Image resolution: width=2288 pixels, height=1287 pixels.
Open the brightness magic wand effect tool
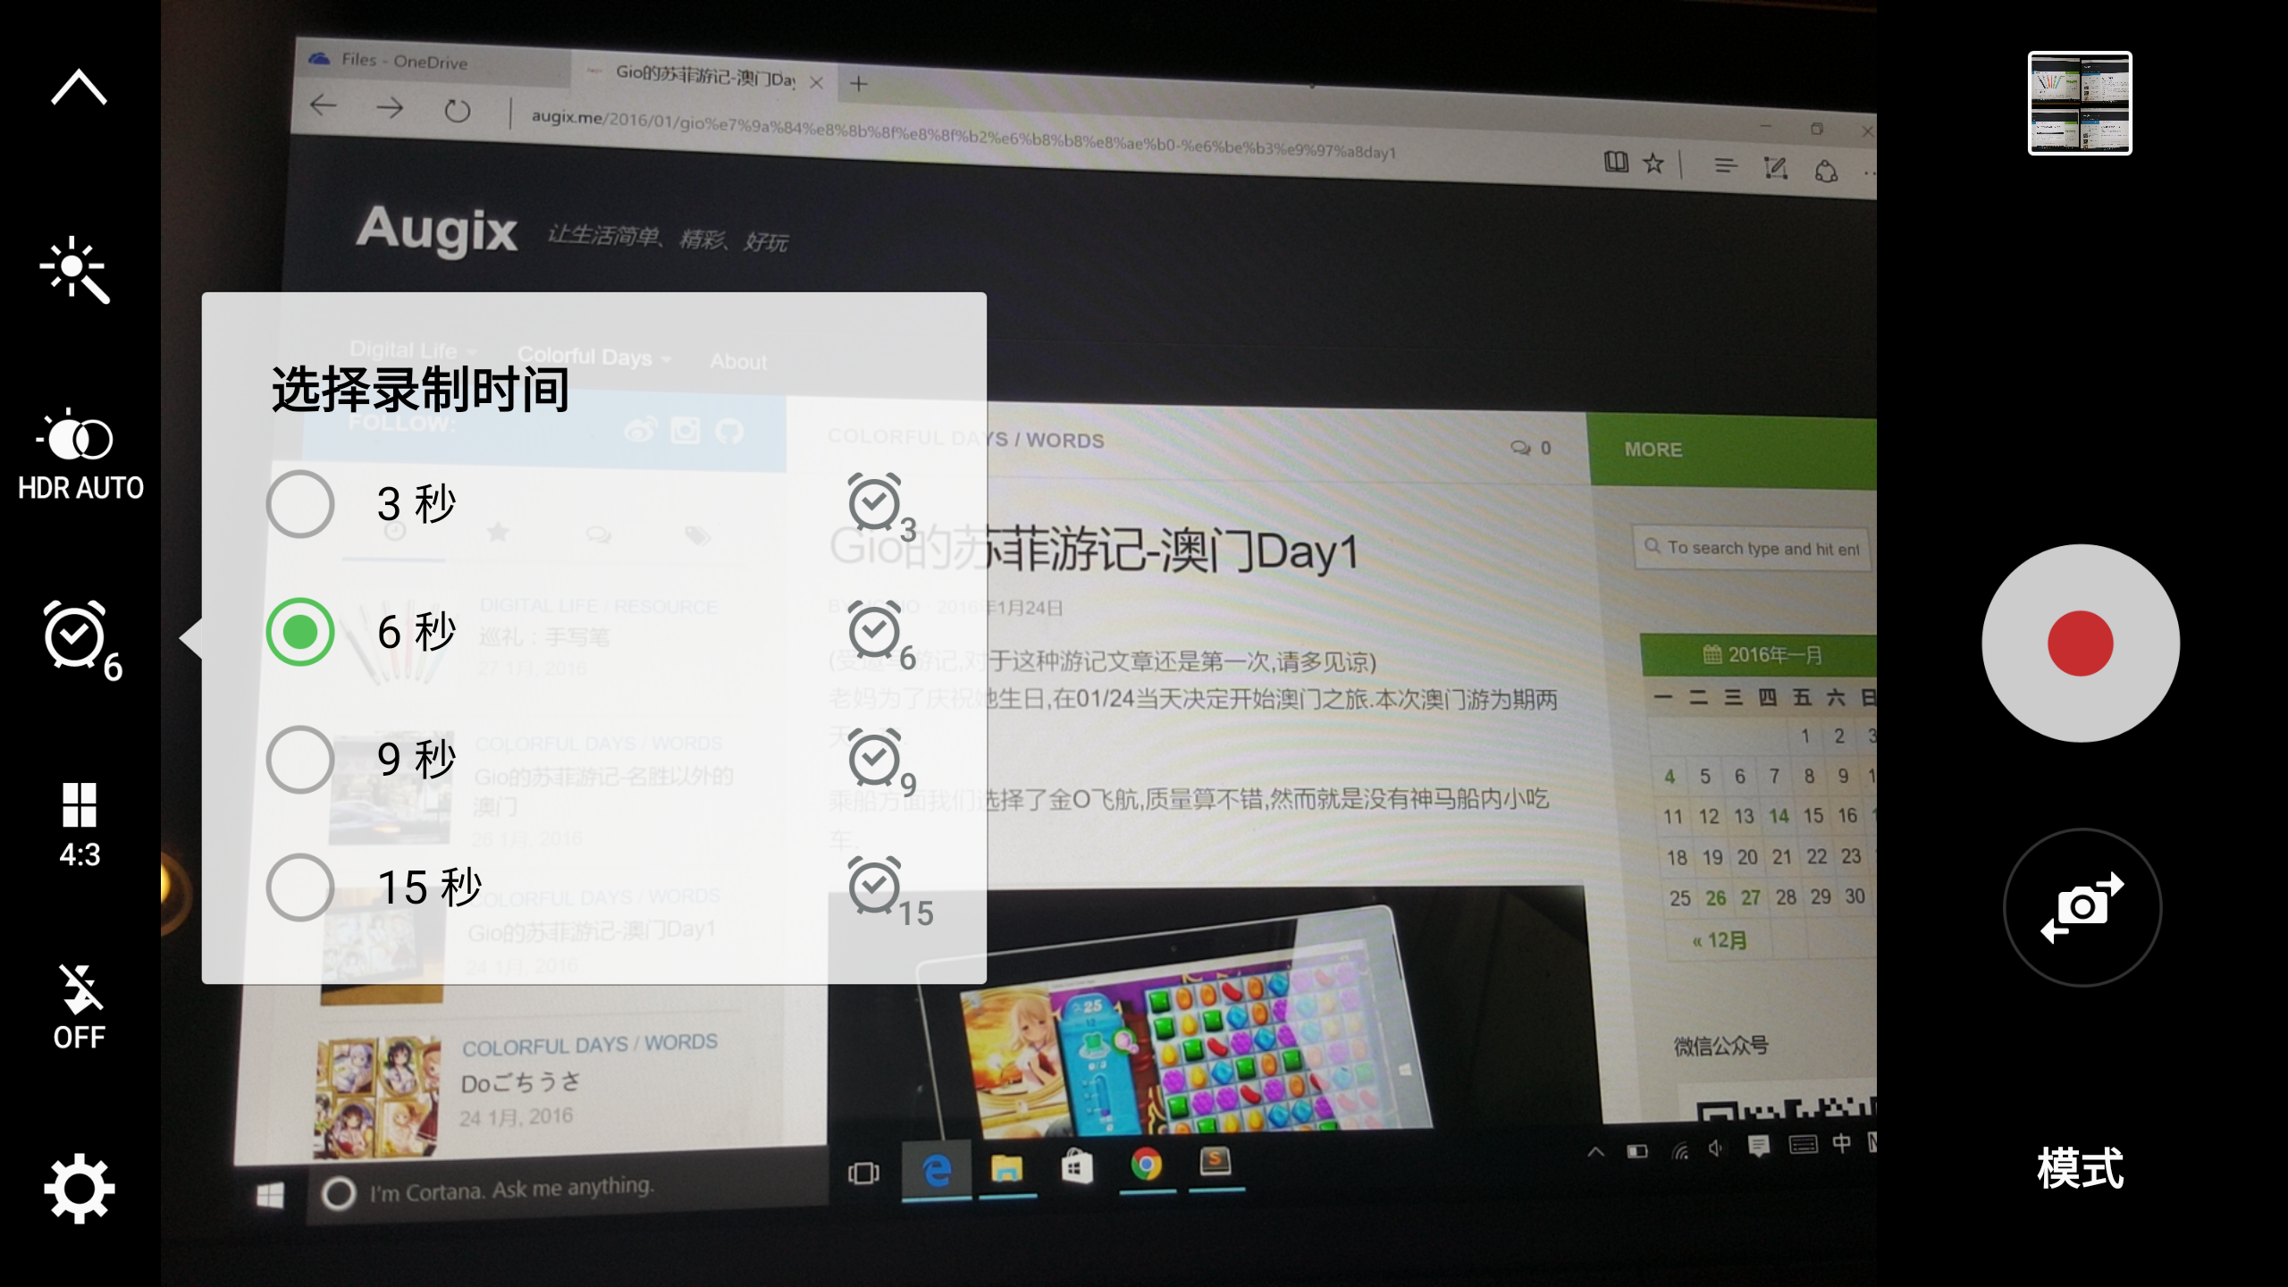tap(75, 270)
